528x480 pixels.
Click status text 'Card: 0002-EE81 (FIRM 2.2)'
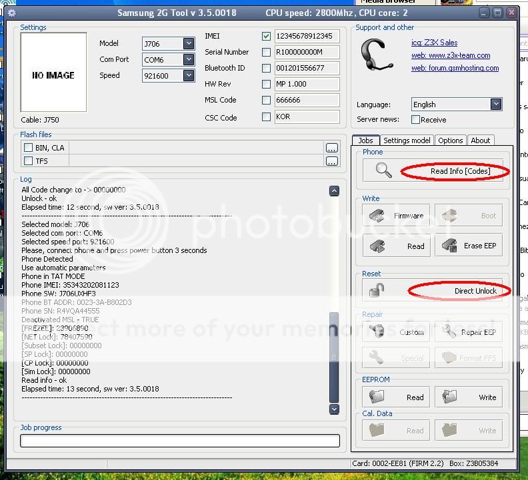tap(398, 463)
